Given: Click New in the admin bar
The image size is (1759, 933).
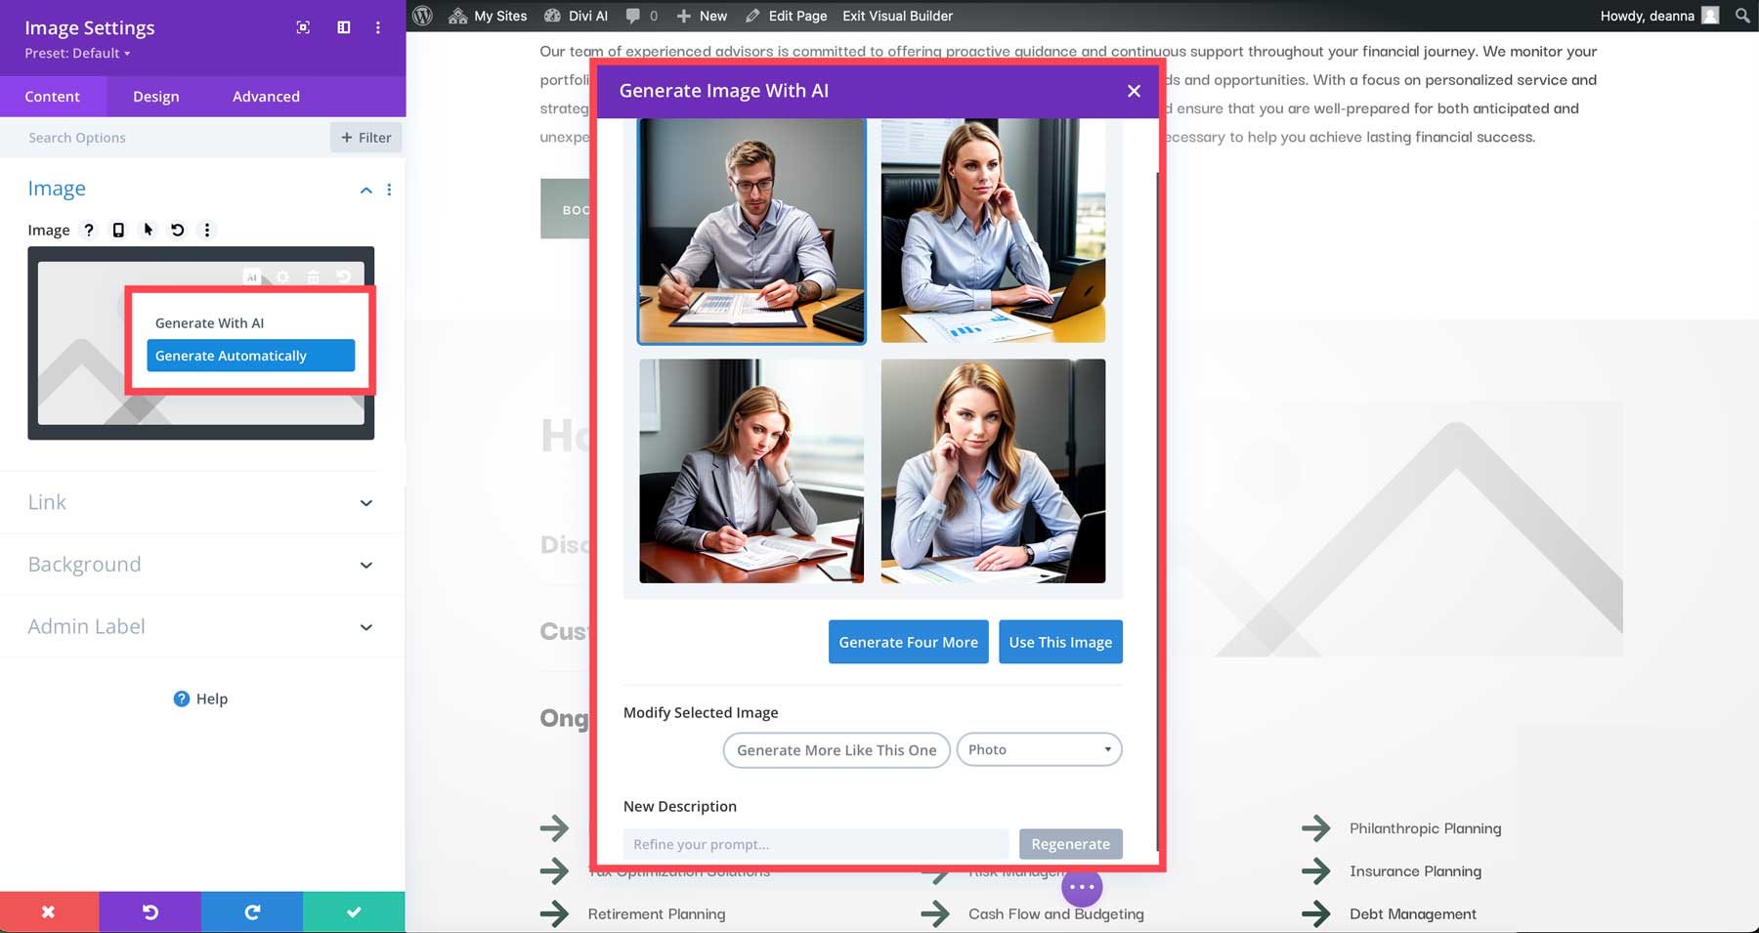Looking at the screenshot, I should [702, 16].
